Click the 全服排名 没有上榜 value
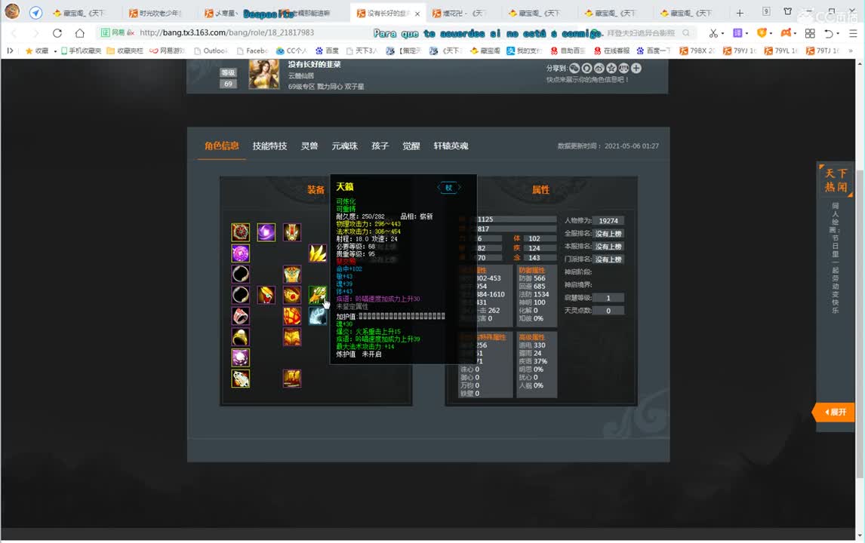This screenshot has height=543, width=865. (608, 234)
